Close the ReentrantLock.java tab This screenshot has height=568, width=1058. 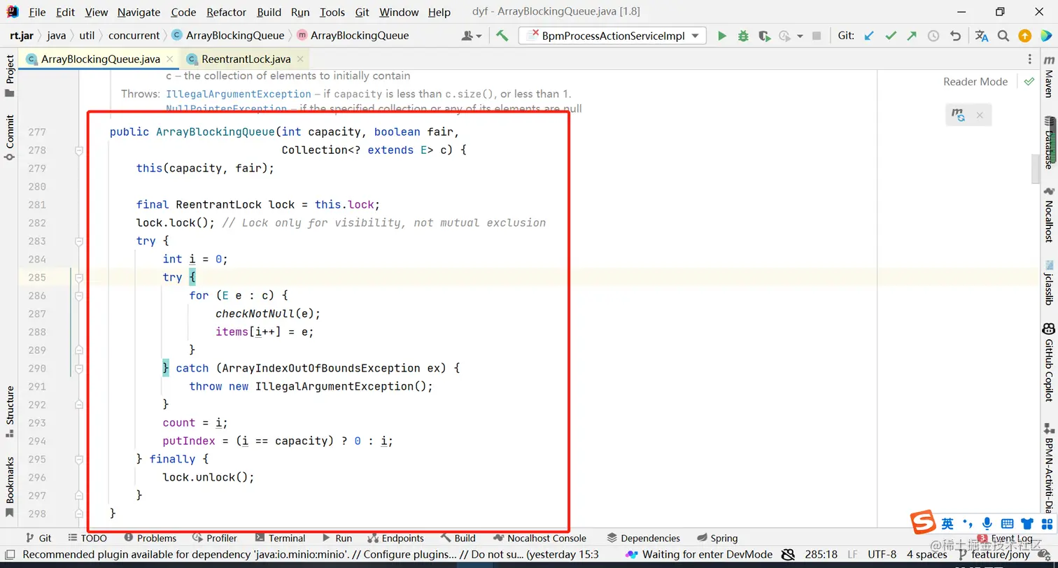click(x=300, y=59)
